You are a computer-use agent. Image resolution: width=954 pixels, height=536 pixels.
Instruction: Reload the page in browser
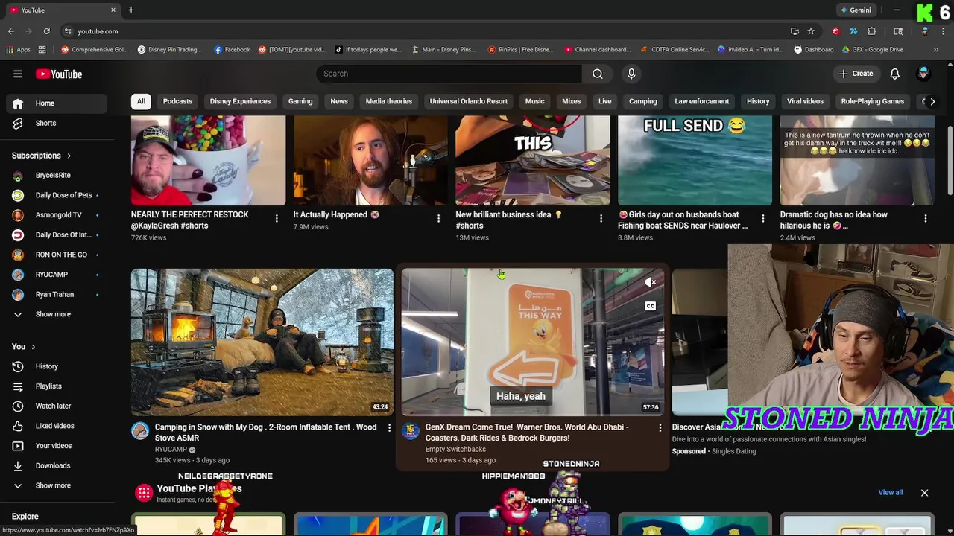46,31
